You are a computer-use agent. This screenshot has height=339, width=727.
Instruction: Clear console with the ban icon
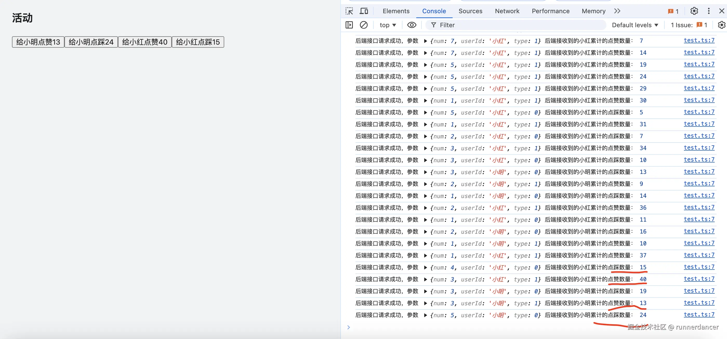tap(364, 25)
